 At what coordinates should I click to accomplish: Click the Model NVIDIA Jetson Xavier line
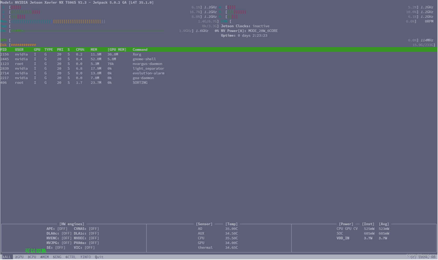click(x=77, y=2)
